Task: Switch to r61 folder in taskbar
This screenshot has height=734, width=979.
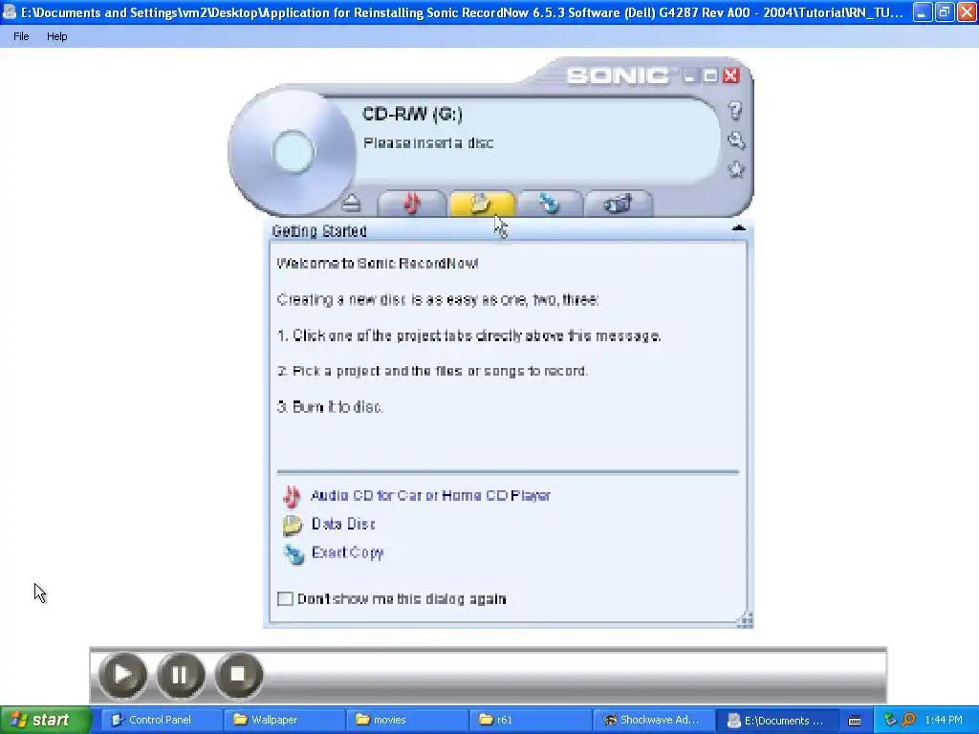Action: point(530,720)
